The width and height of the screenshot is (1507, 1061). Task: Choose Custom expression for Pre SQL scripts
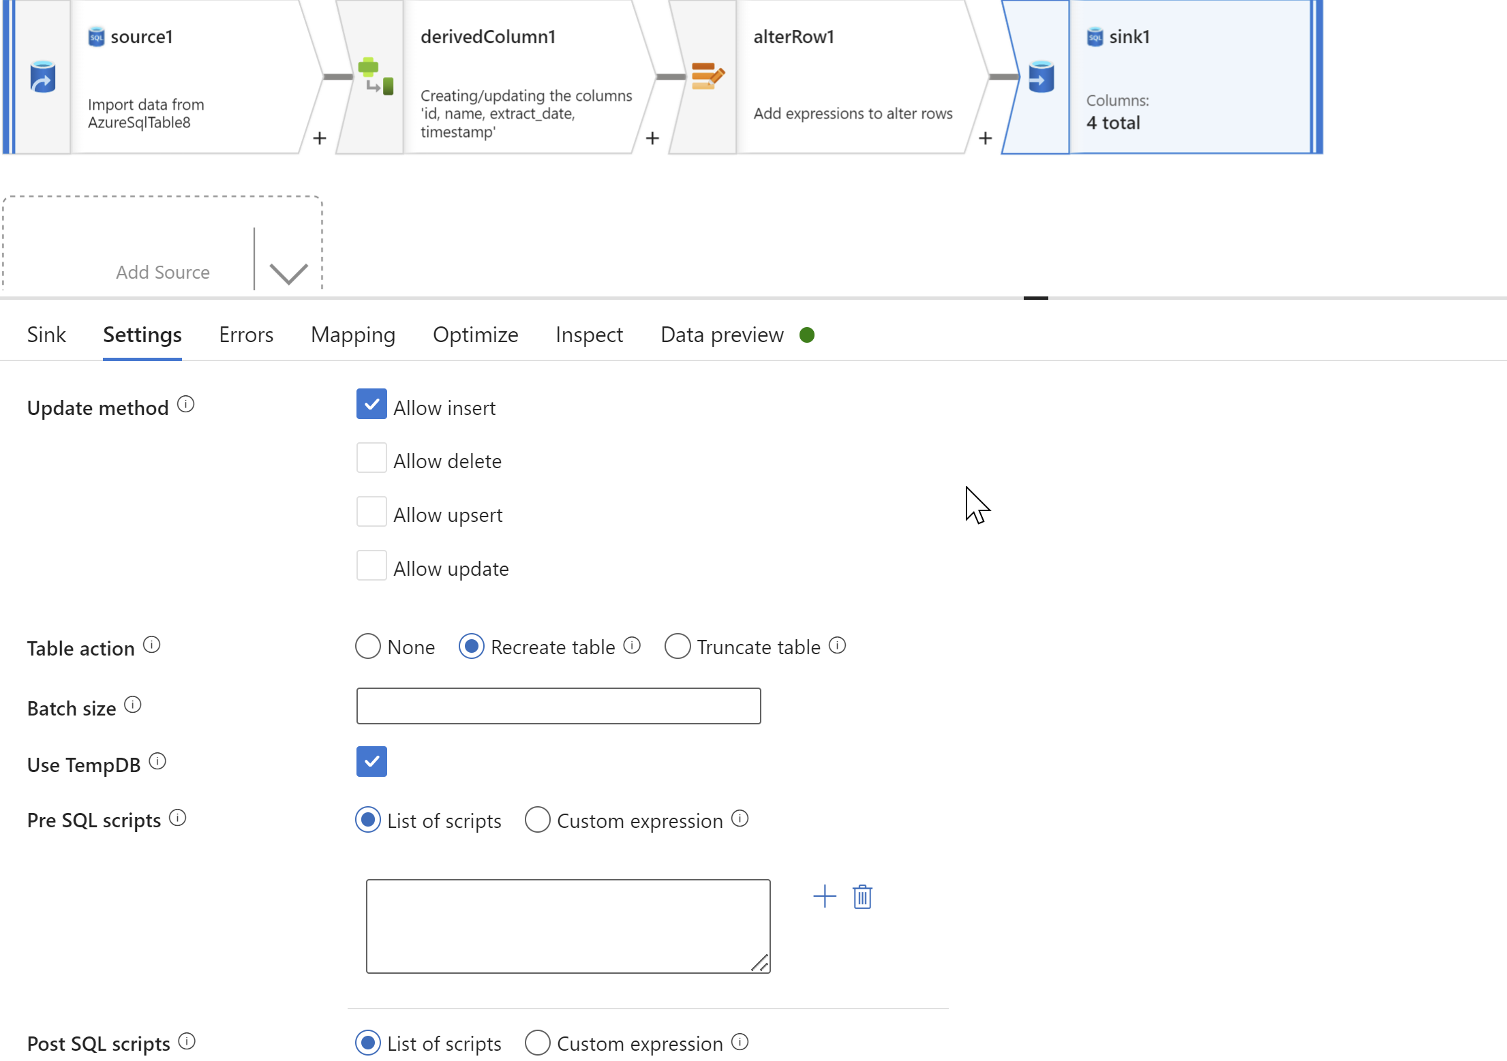tap(538, 820)
